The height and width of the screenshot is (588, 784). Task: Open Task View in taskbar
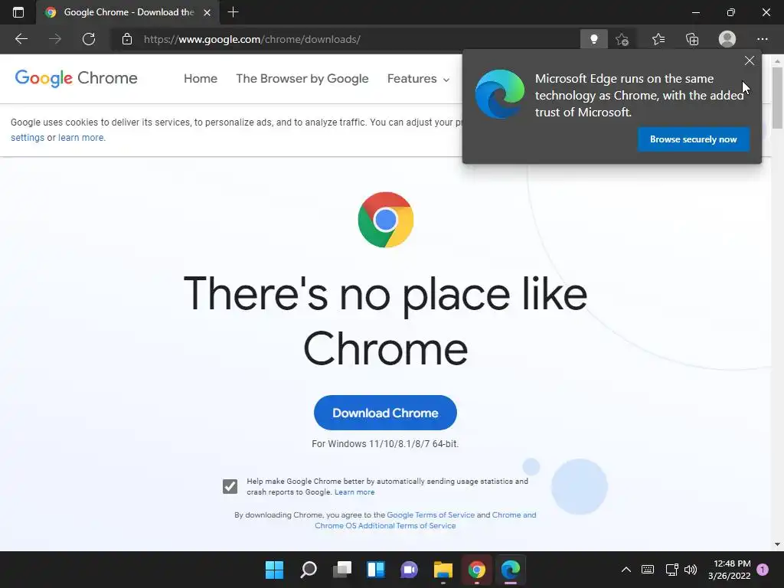point(342,570)
